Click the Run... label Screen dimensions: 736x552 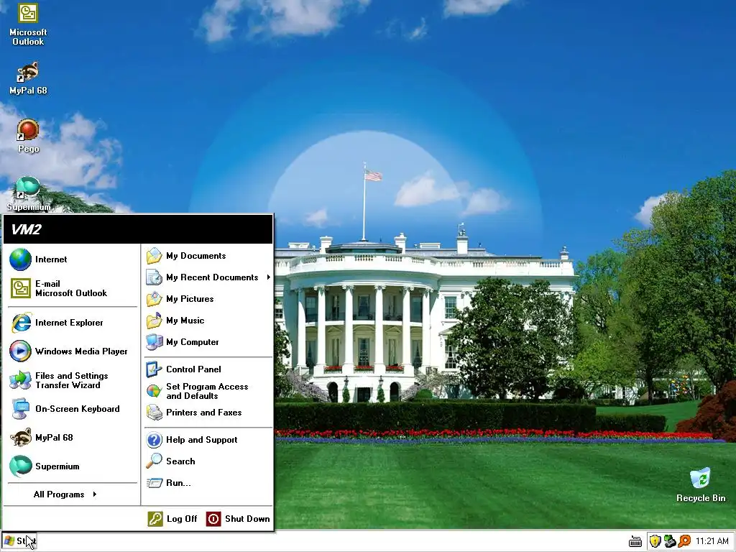178,483
